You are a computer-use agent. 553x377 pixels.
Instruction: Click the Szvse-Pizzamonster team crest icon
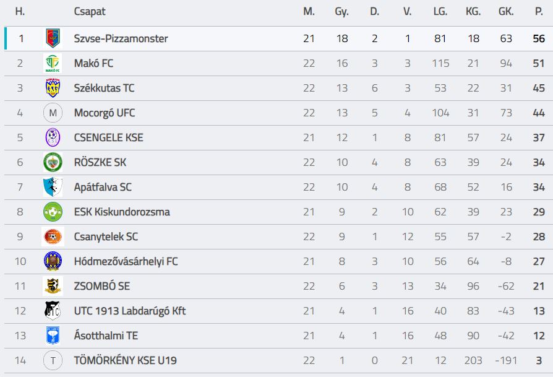click(53, 38)
